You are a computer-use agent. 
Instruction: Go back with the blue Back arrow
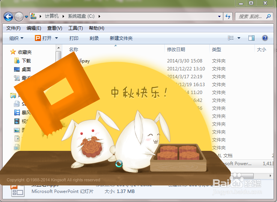point(8,17)
